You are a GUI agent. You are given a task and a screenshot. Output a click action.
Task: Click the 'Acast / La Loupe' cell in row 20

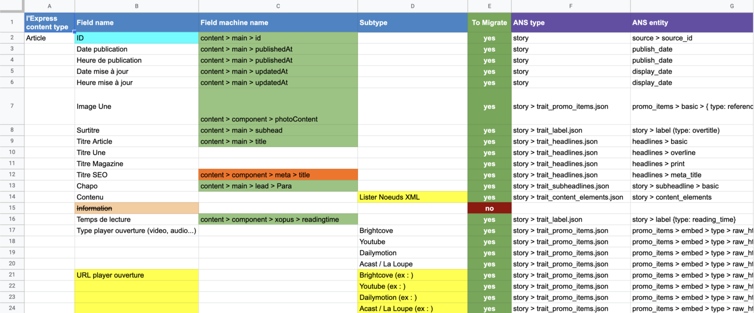tap(412, 264)
